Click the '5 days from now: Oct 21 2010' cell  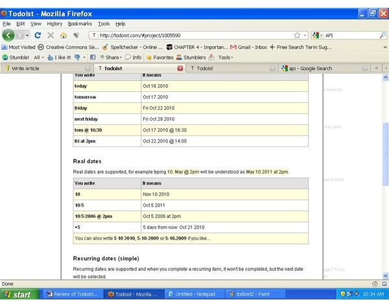(x=225, y=227)
